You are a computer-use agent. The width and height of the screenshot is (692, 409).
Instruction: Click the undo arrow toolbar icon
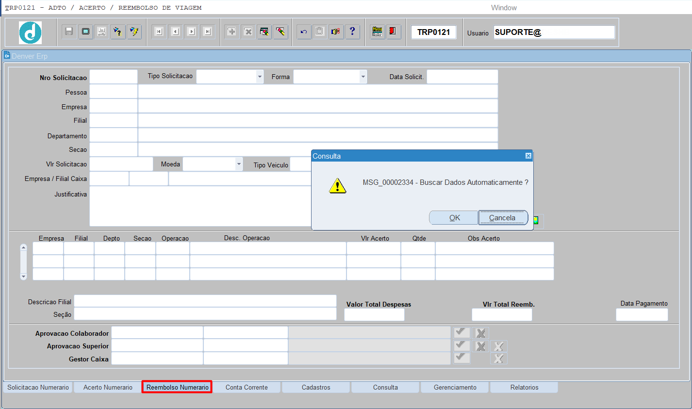[x=304, y=32]
